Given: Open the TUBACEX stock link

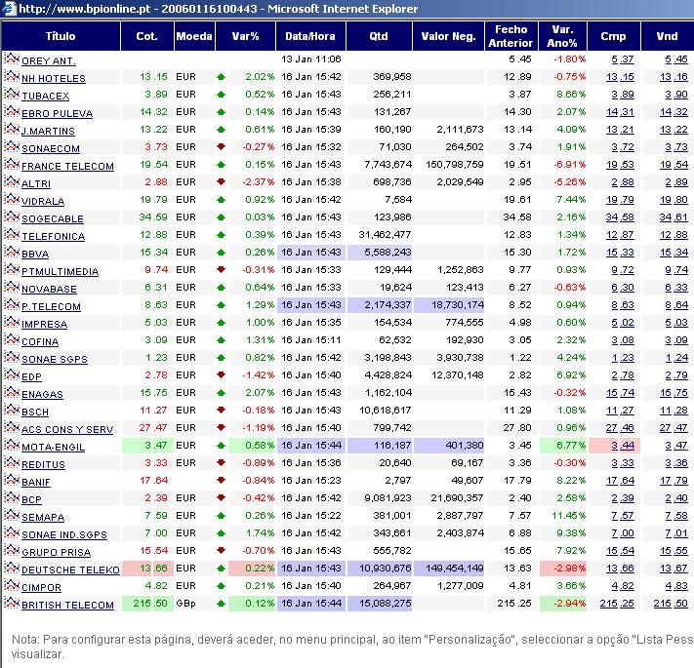Looking at the screenshot, I should pyautogui.click(x=44, y=96).
